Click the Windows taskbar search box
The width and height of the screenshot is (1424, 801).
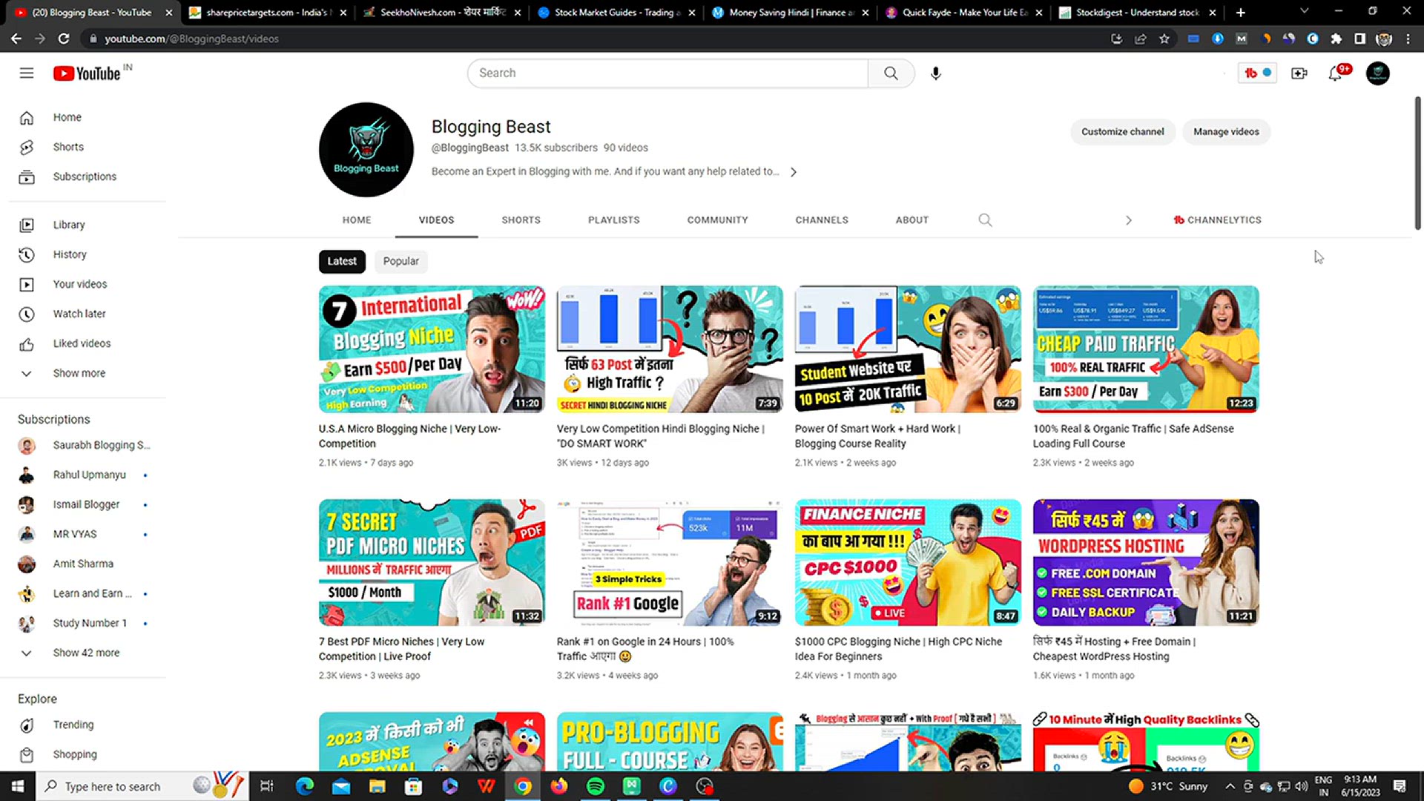(141, 786)
